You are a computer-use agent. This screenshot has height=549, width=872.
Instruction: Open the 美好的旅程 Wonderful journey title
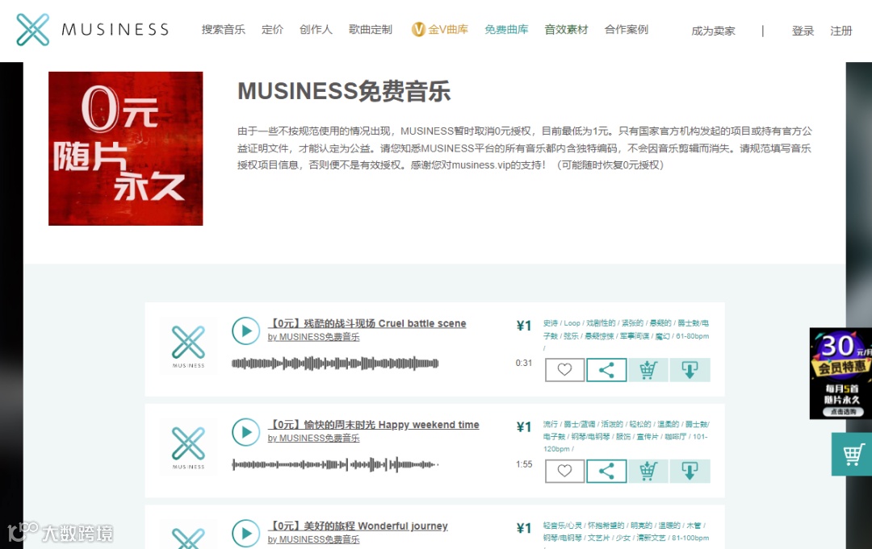[358, 526]
